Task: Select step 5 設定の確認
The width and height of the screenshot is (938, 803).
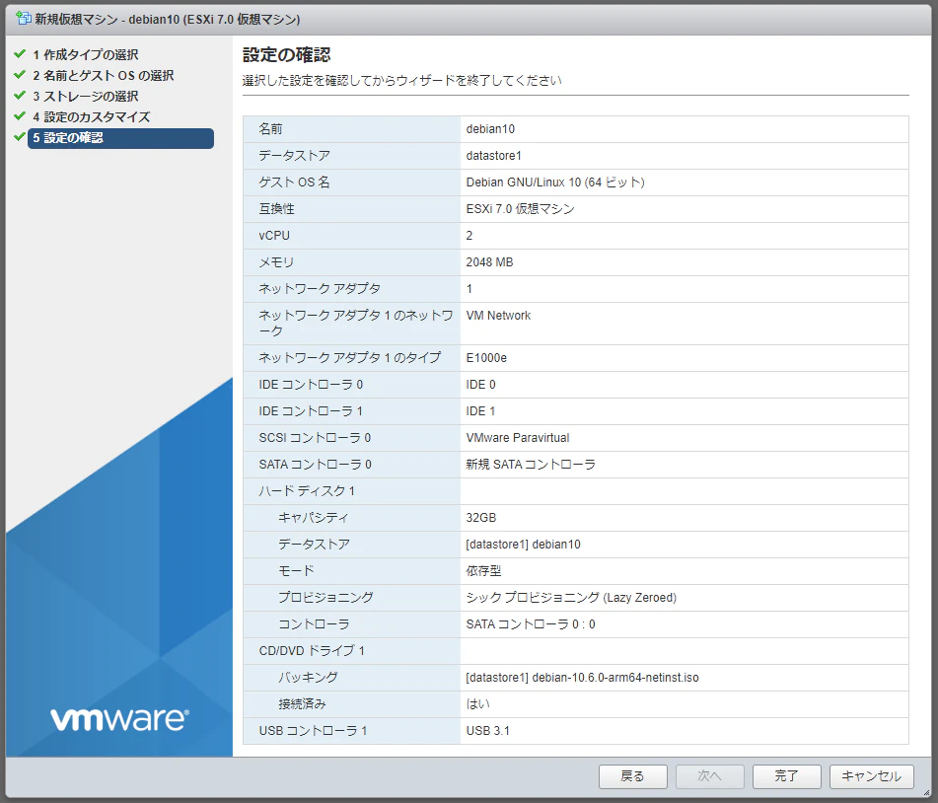Action: pos(120,138)
